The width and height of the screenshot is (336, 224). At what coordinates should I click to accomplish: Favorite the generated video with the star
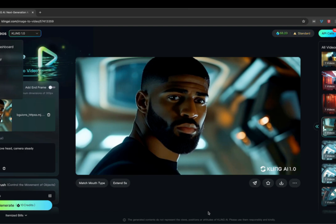(x=268, y=183)
